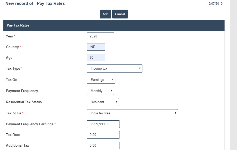Click the Year field label

(x=9, y=36)
